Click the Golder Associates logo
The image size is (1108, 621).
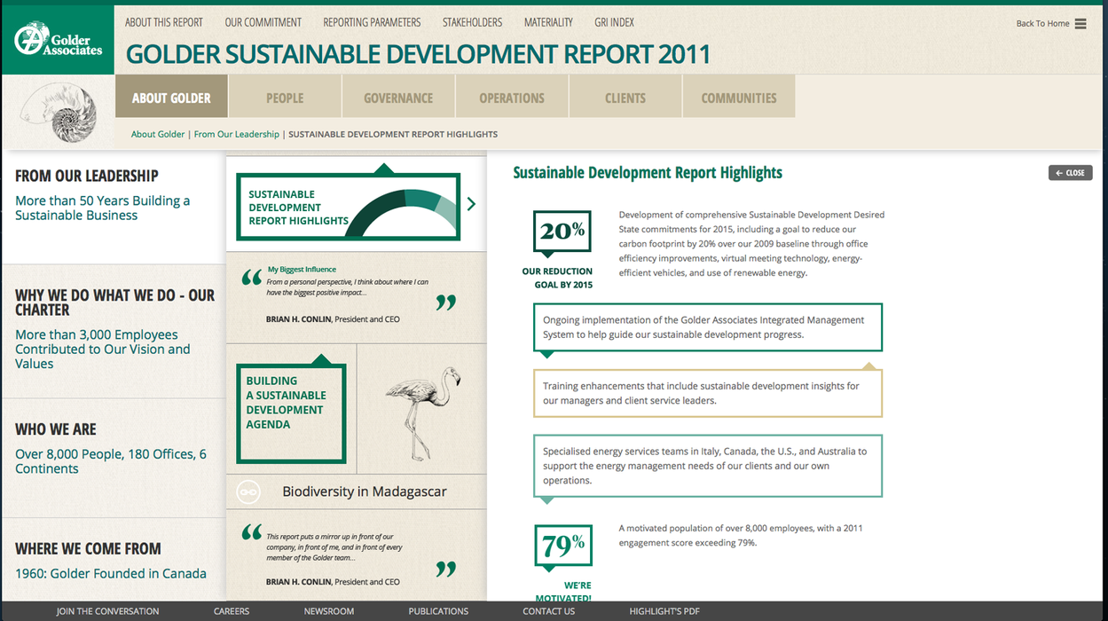click(x=58, y=39)
